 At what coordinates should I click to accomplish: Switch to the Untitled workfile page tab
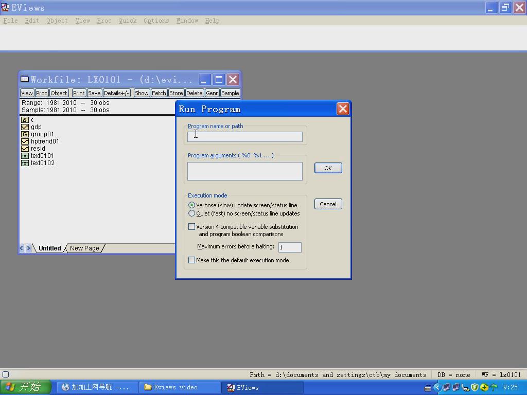(x=50, y=248)
